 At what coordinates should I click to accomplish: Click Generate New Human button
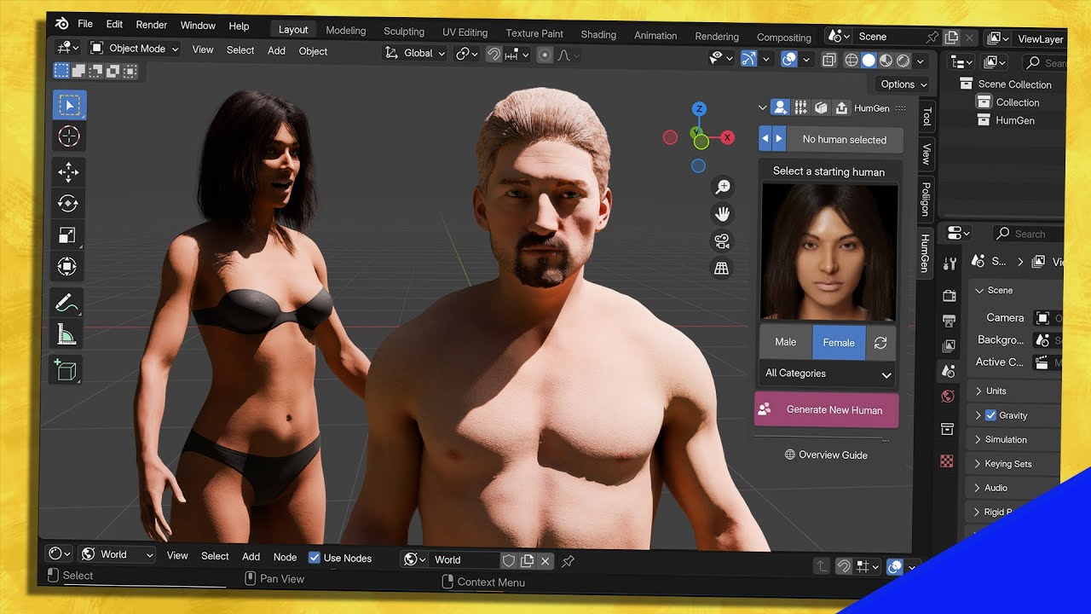tap(826, 410)
